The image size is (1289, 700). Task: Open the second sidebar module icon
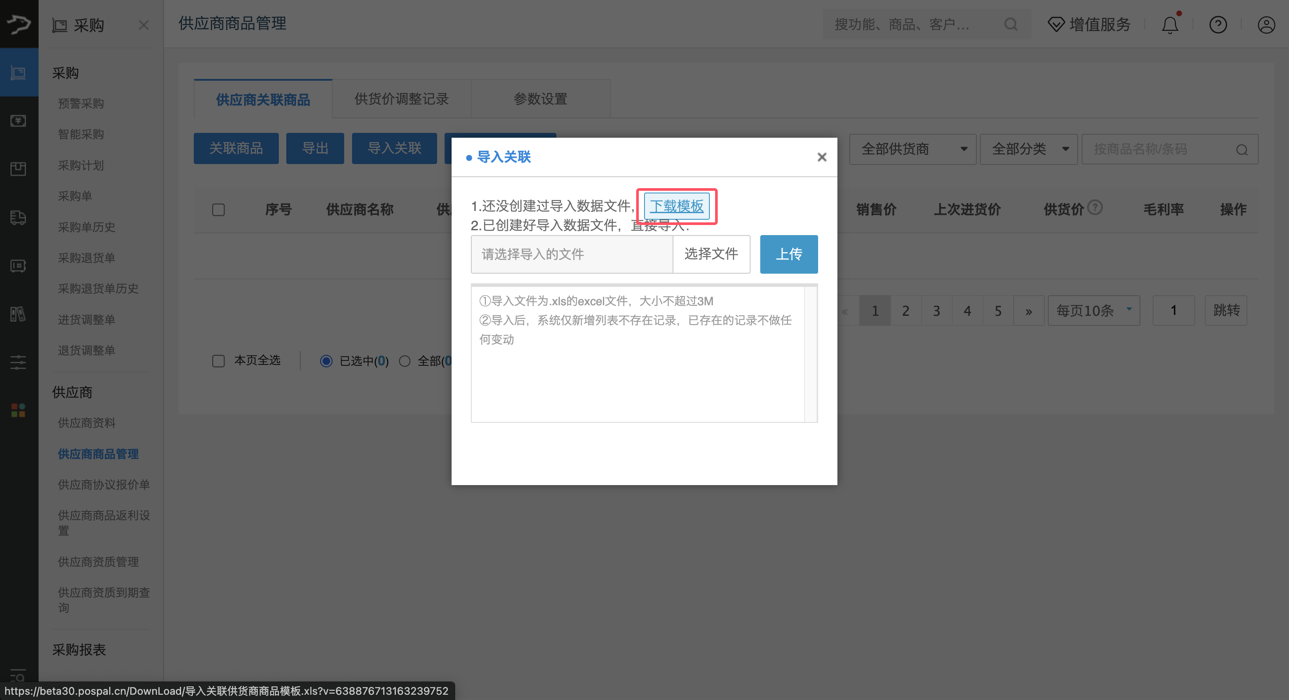(18, 121)
